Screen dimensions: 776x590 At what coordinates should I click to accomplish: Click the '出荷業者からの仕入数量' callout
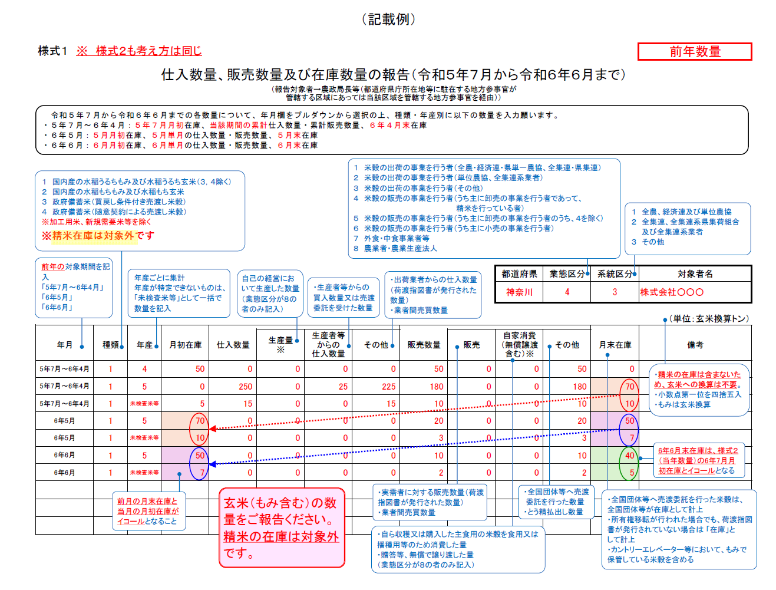click(433, 294)
